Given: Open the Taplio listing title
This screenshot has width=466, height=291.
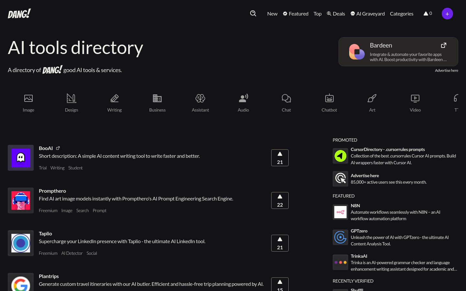Looking at the screenshot, I should point(45,233).
